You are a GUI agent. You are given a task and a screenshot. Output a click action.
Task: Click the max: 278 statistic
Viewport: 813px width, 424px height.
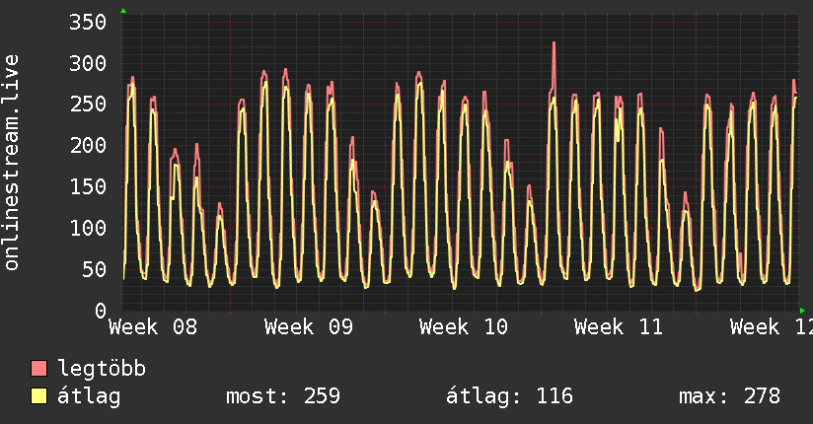click(729, 396)
